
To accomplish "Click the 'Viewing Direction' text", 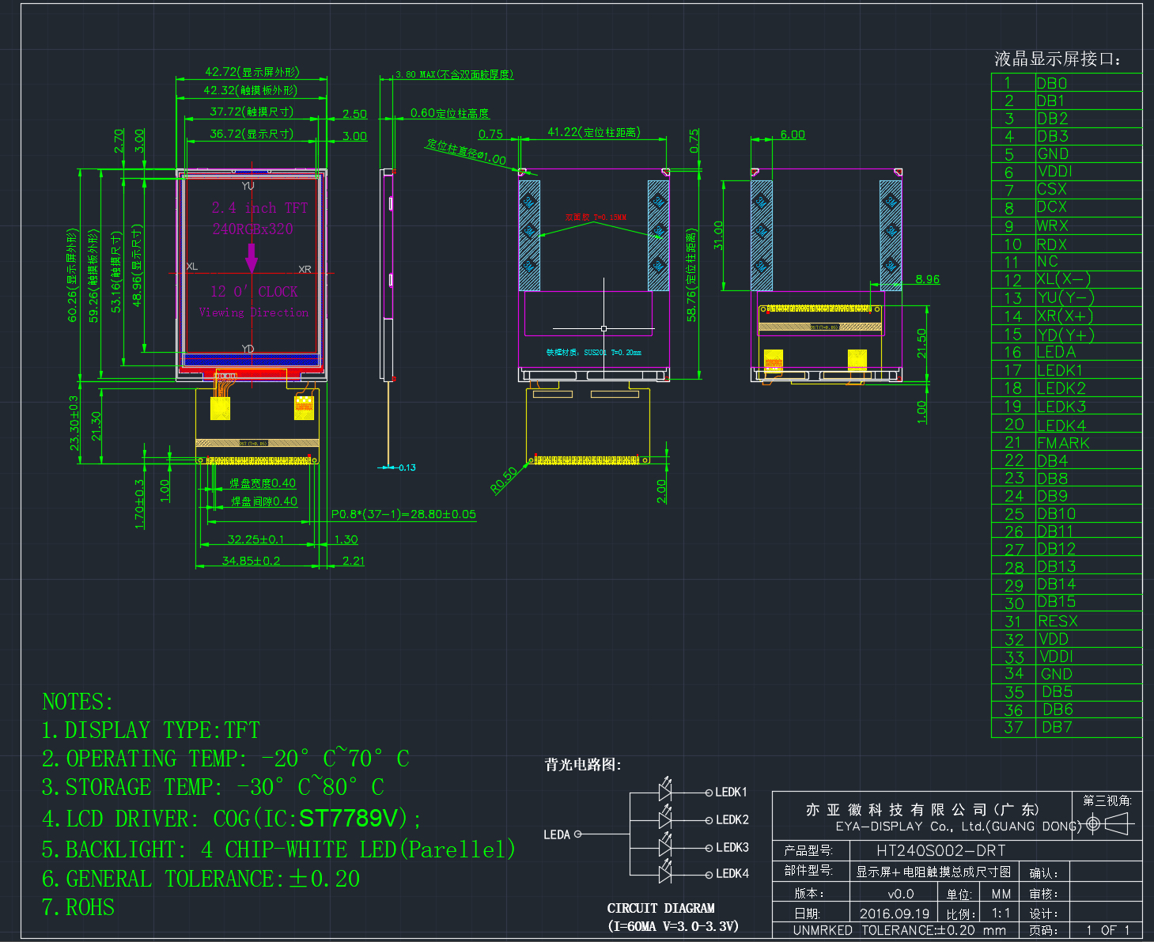I will pyautogui.click(x=254, y=312).
